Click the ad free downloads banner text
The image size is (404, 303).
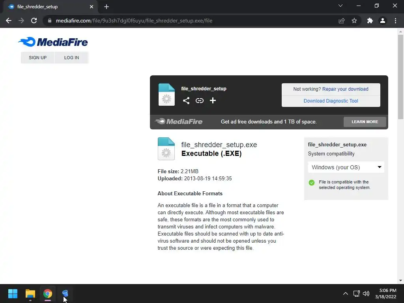(269, 122)
